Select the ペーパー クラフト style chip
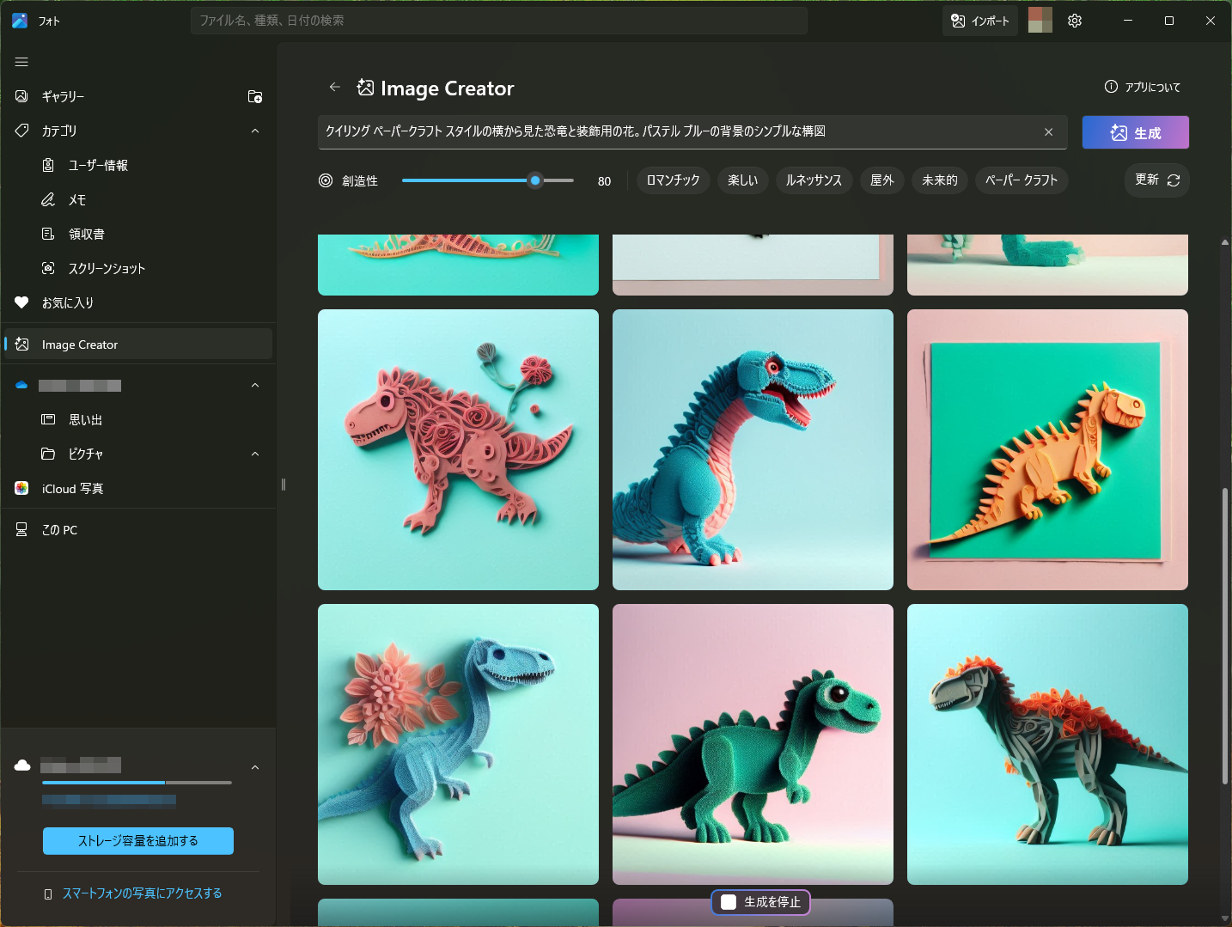This screenshot has height=927, width=1232. 1022,180
